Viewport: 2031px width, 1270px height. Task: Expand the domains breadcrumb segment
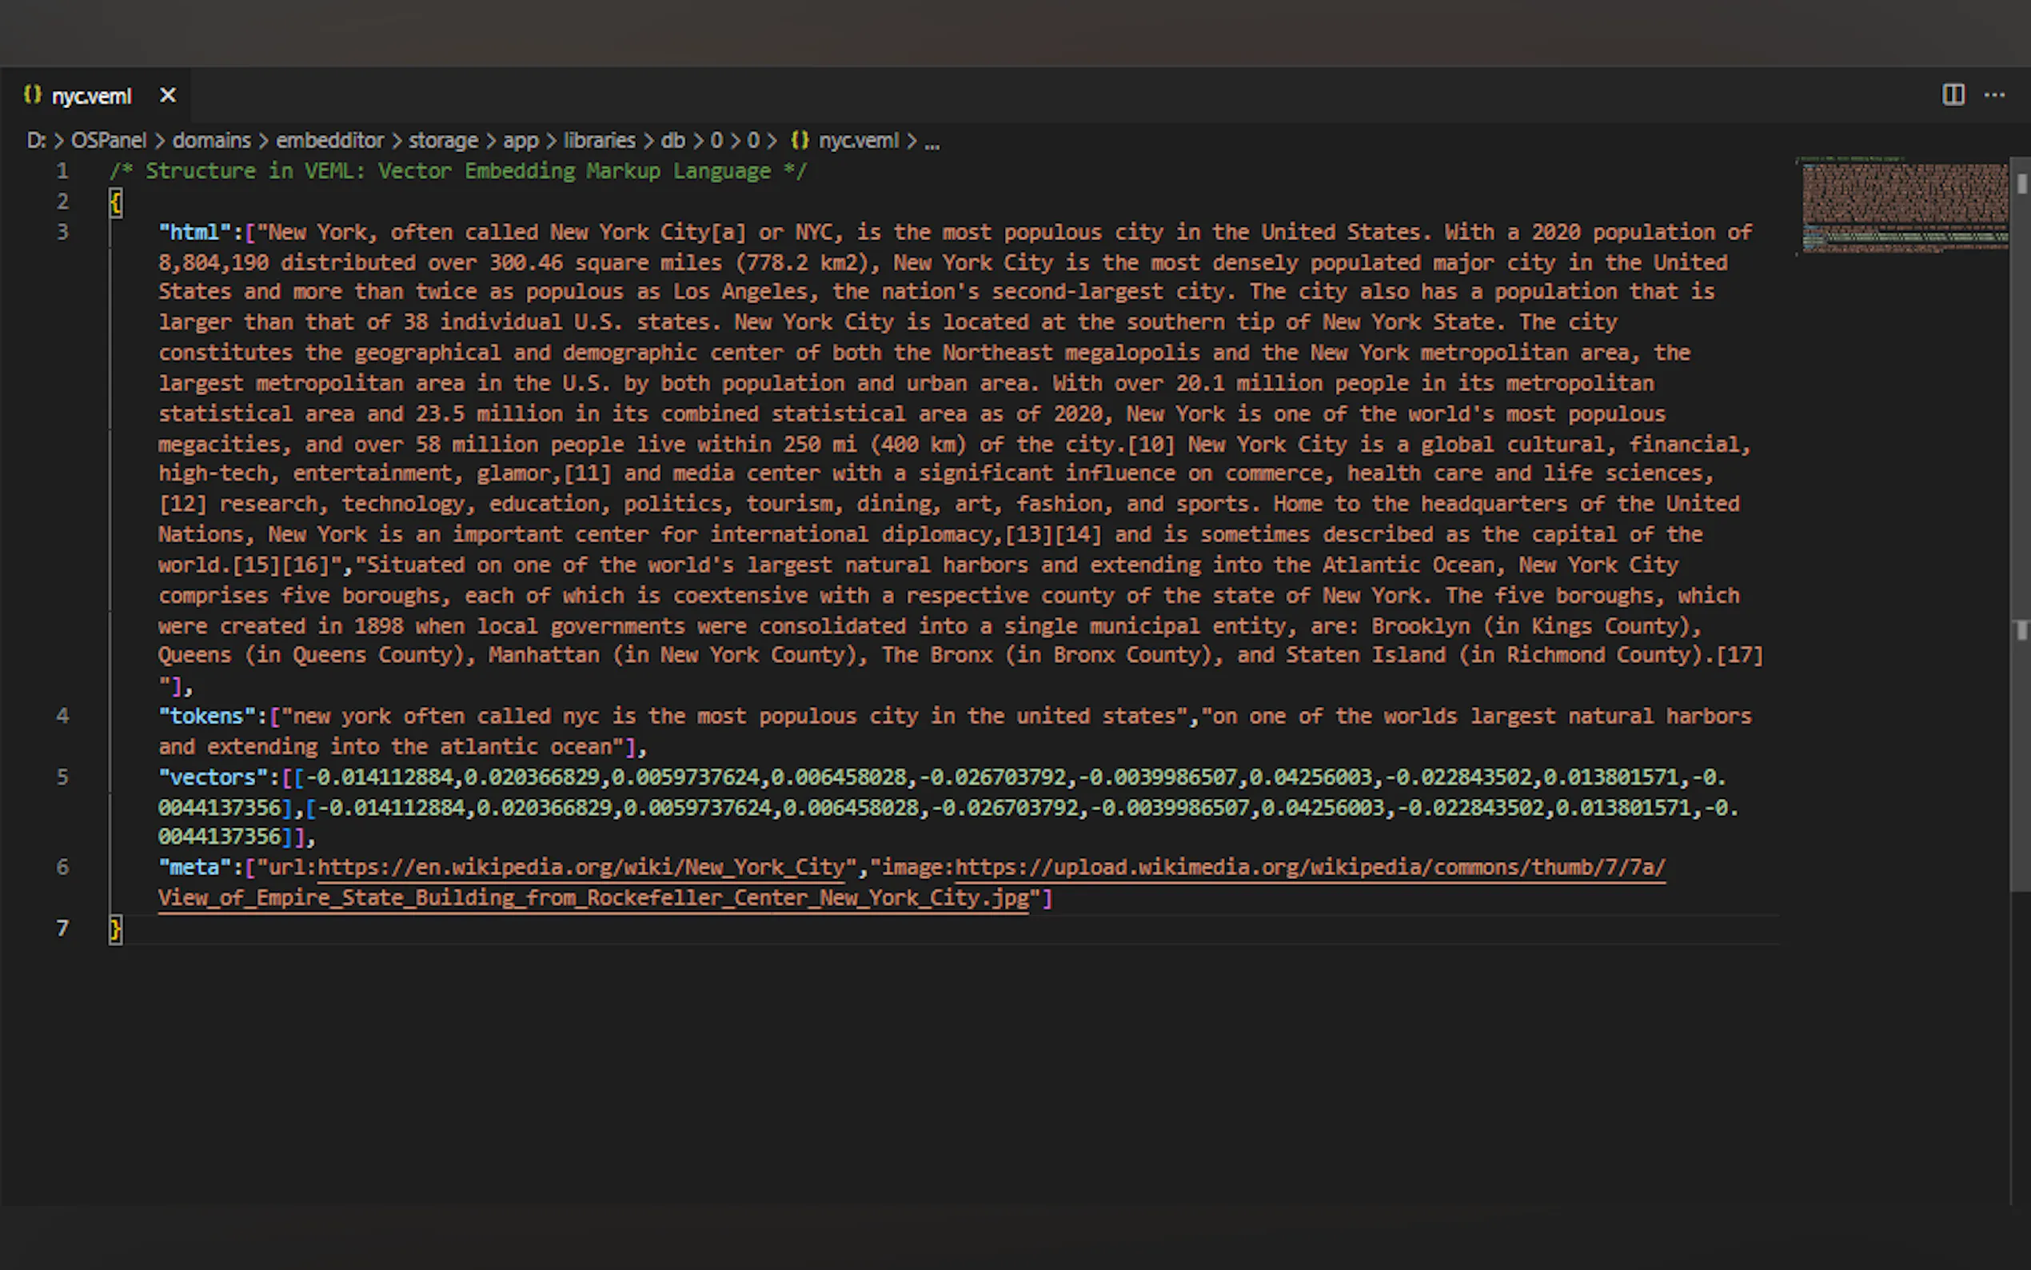click(212, 140)
